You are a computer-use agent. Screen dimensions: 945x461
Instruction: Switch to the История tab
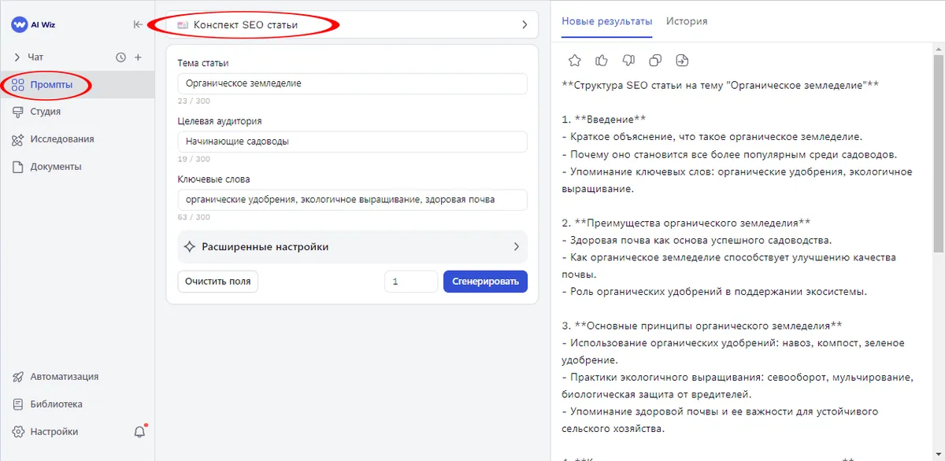pos(686,21)
